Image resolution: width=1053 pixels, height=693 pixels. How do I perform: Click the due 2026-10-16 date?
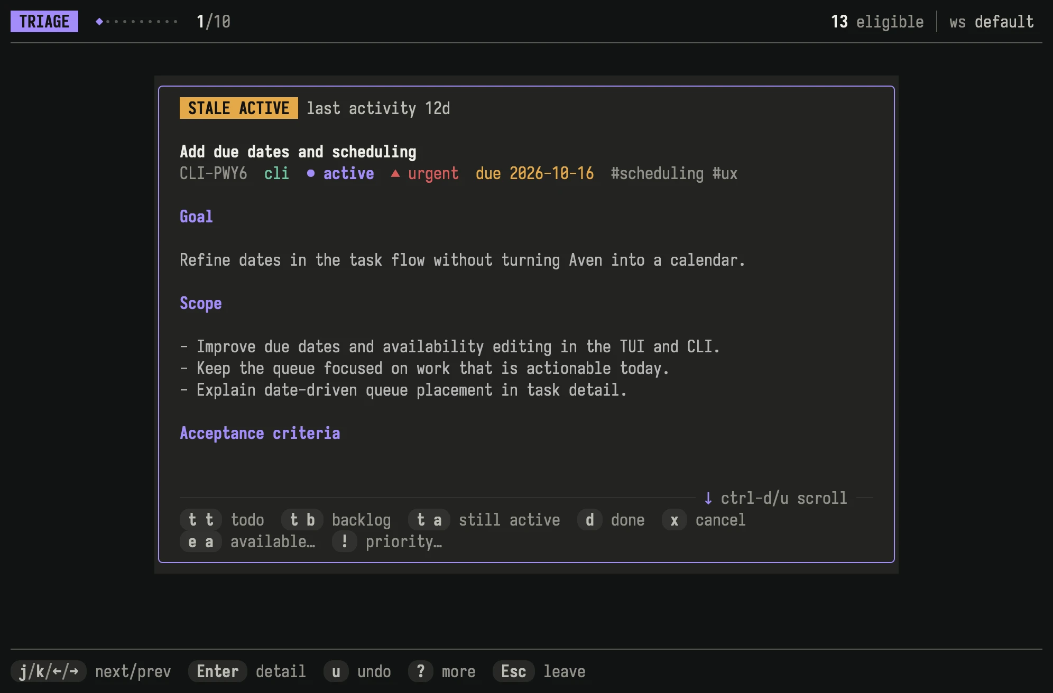tap(535, 173)
